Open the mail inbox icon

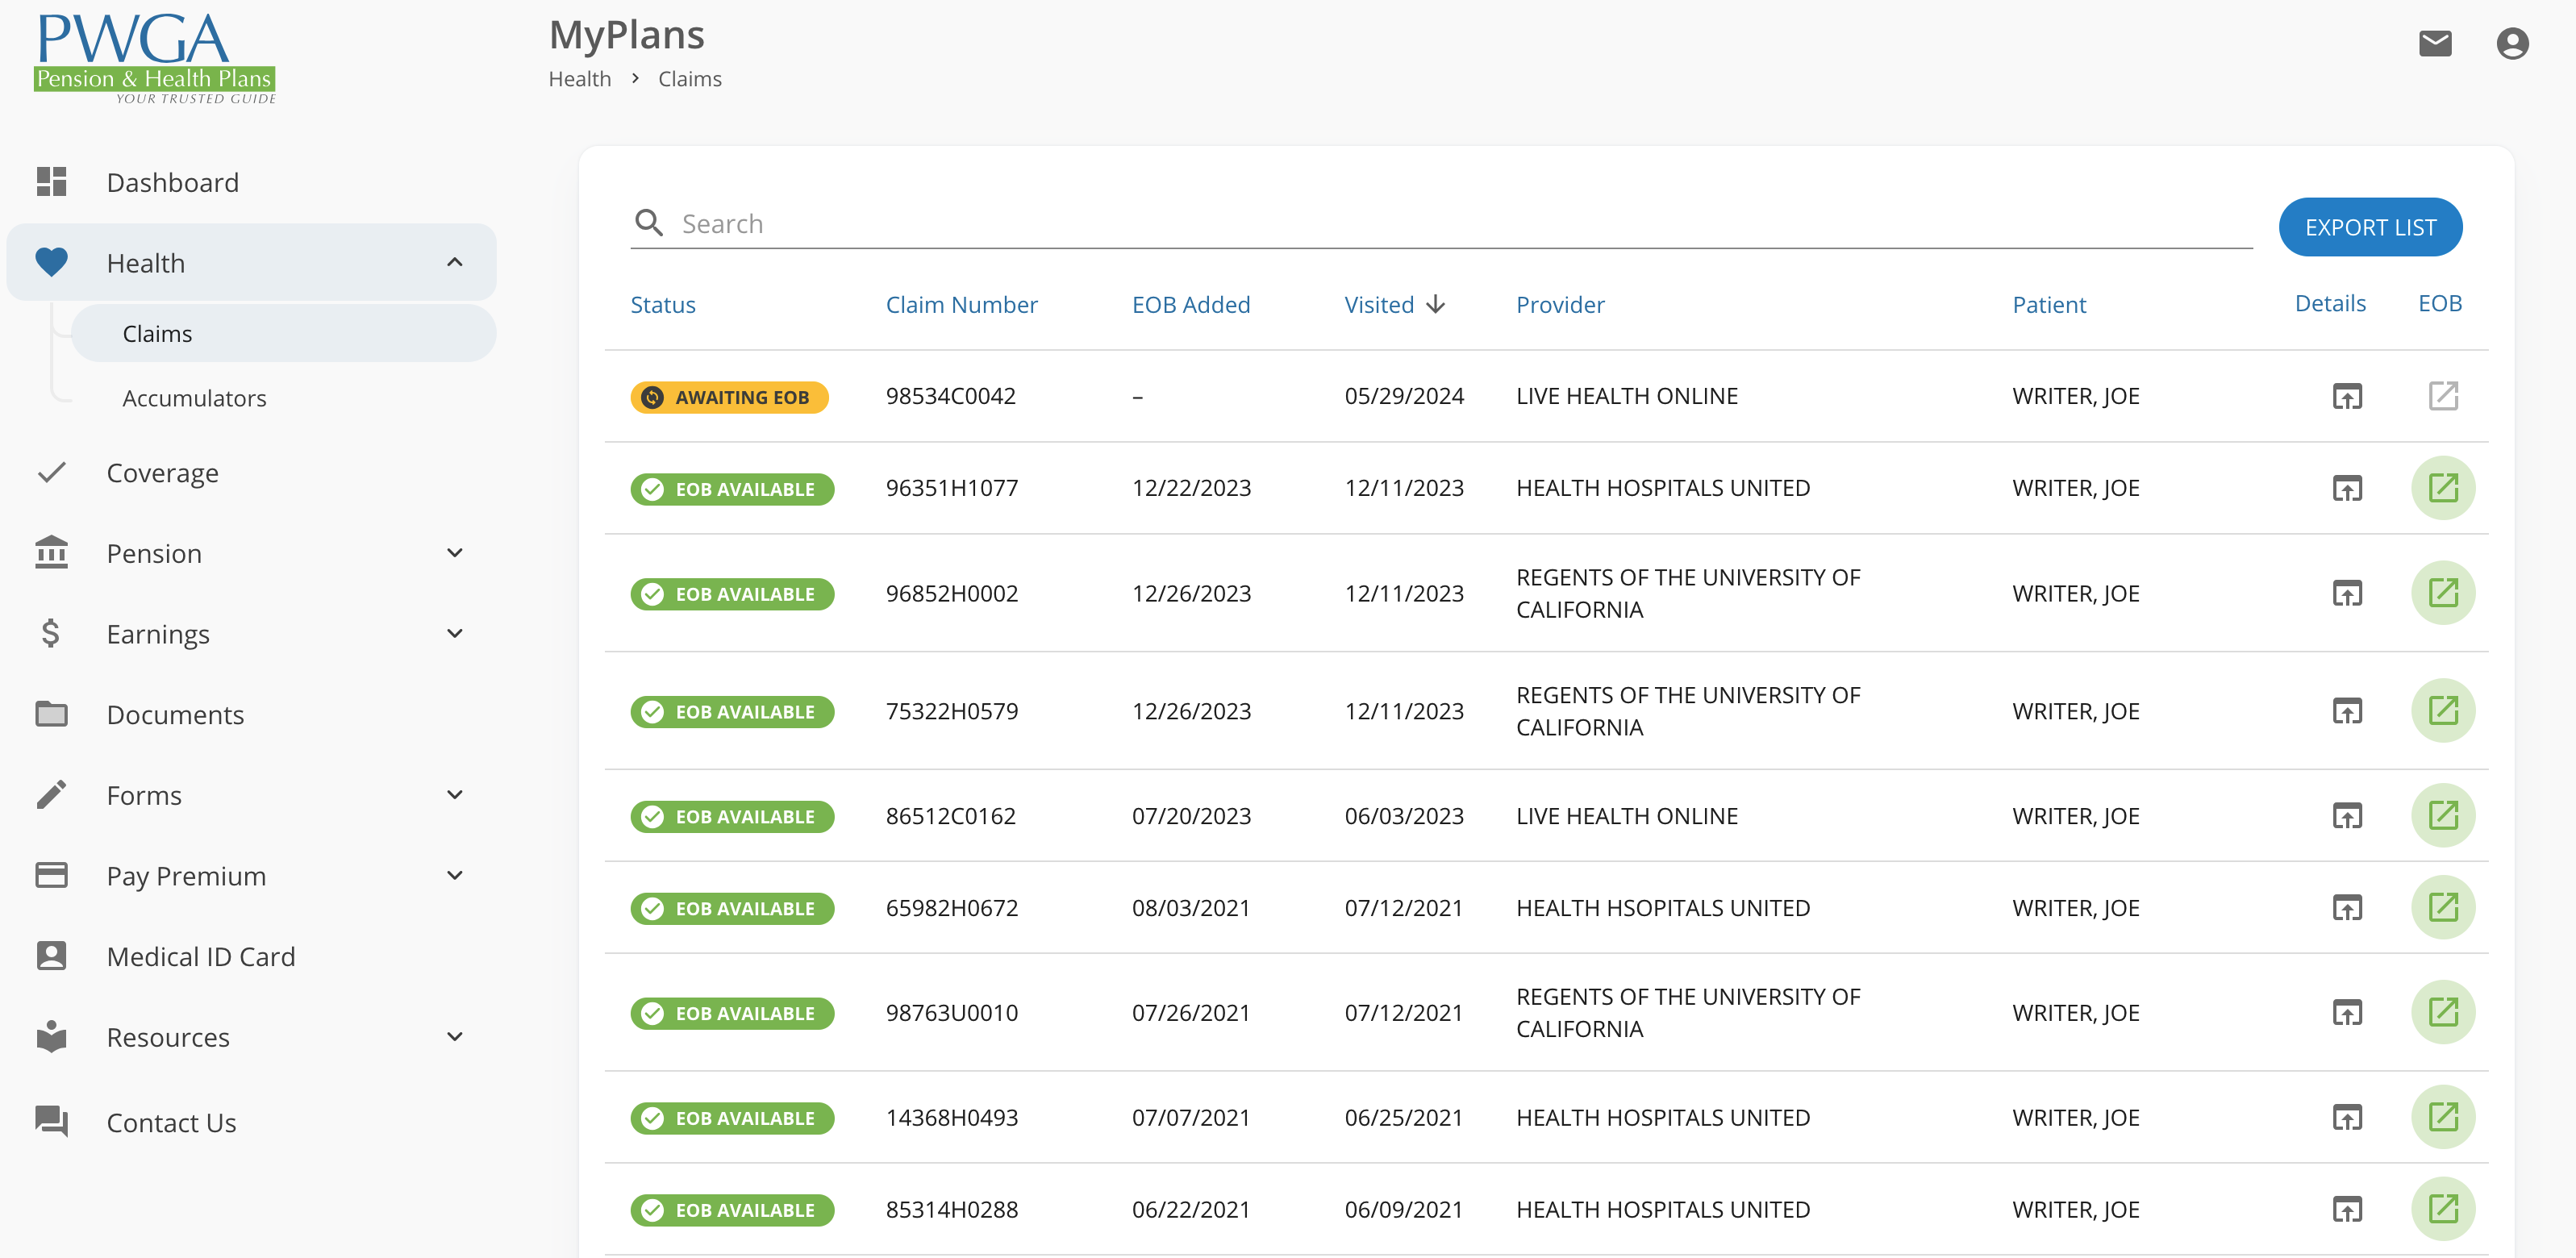(2434, 43)
